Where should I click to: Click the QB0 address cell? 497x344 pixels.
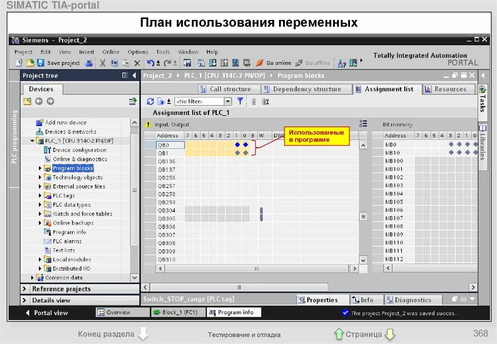tap(170, 145)
